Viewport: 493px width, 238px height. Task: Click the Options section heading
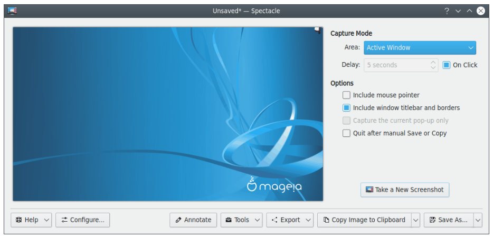pyautogui.click(x=342, y=83)
